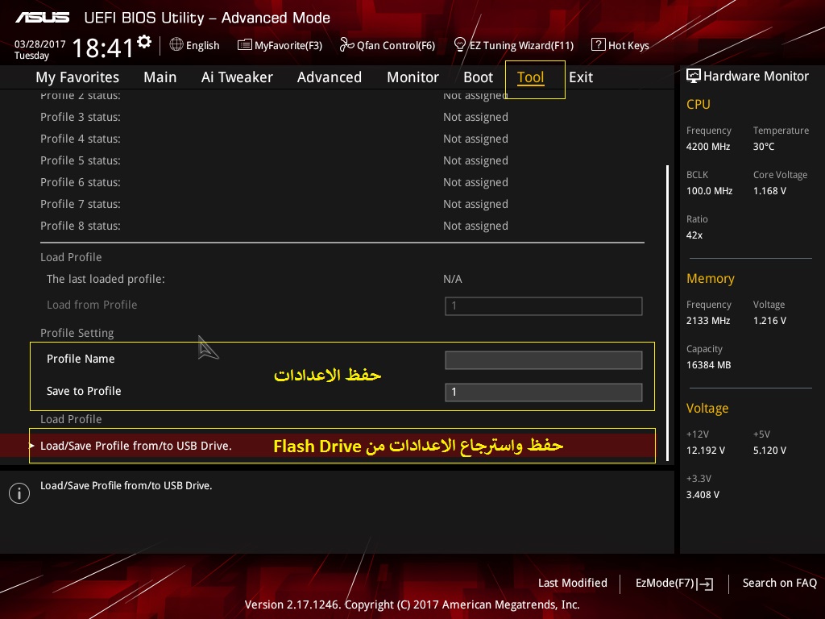Click the +5V 5.120 V reading
The image size is (825, 619).
769,451
